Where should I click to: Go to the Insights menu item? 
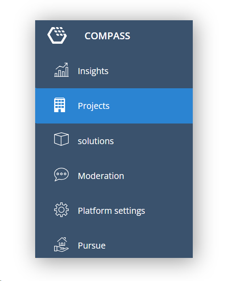(93, 71)
